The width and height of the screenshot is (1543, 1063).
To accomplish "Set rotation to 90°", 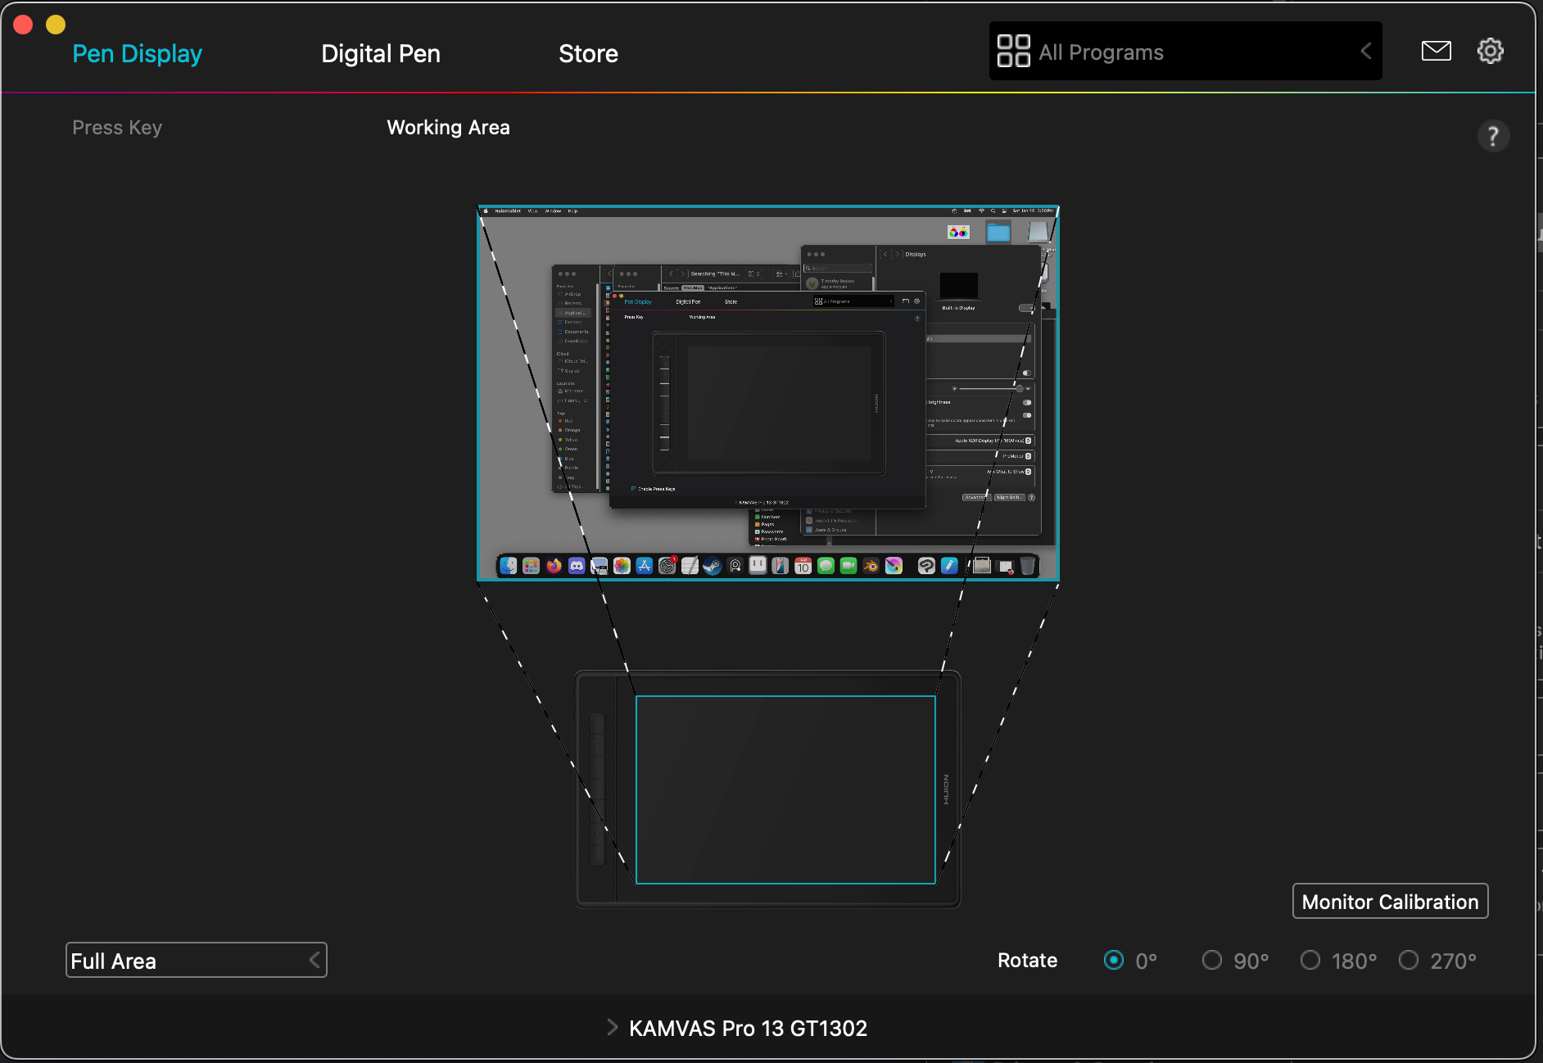I will point(1212,960).
